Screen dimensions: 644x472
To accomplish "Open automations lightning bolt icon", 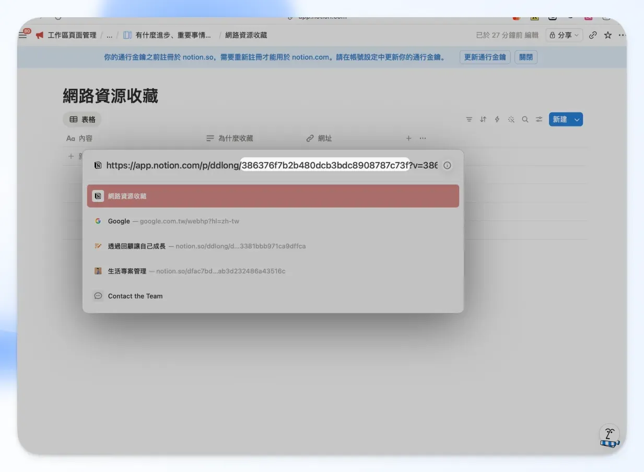I will point(497,119).
